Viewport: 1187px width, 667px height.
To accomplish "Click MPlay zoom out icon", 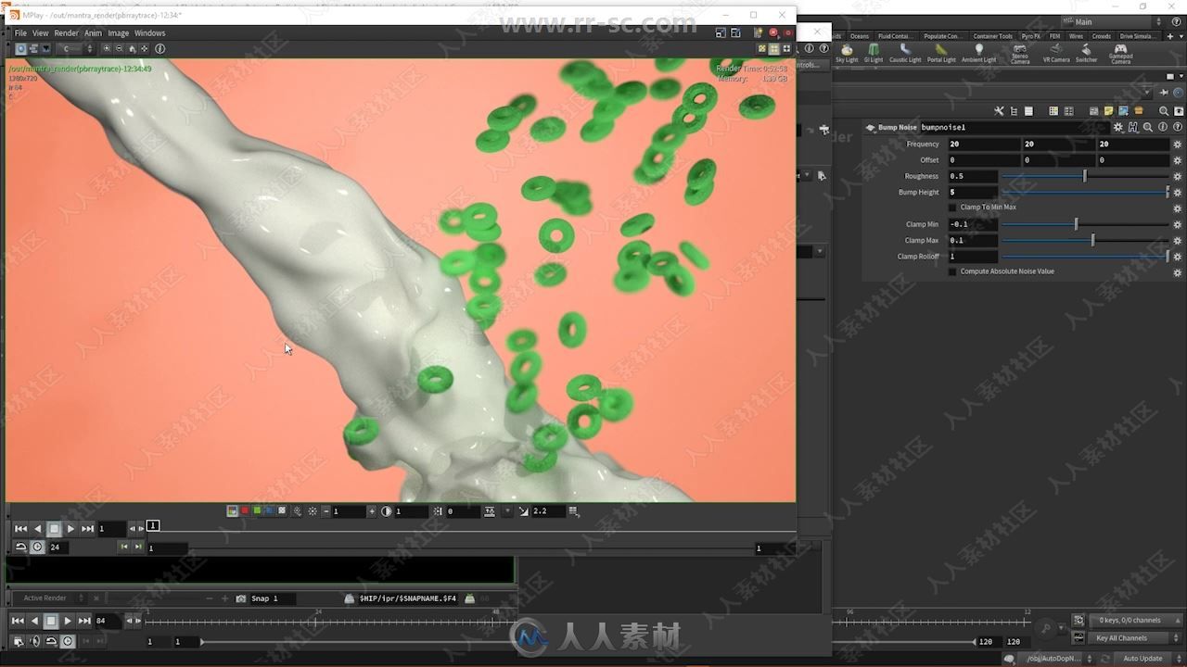I will tap(119, 48).
